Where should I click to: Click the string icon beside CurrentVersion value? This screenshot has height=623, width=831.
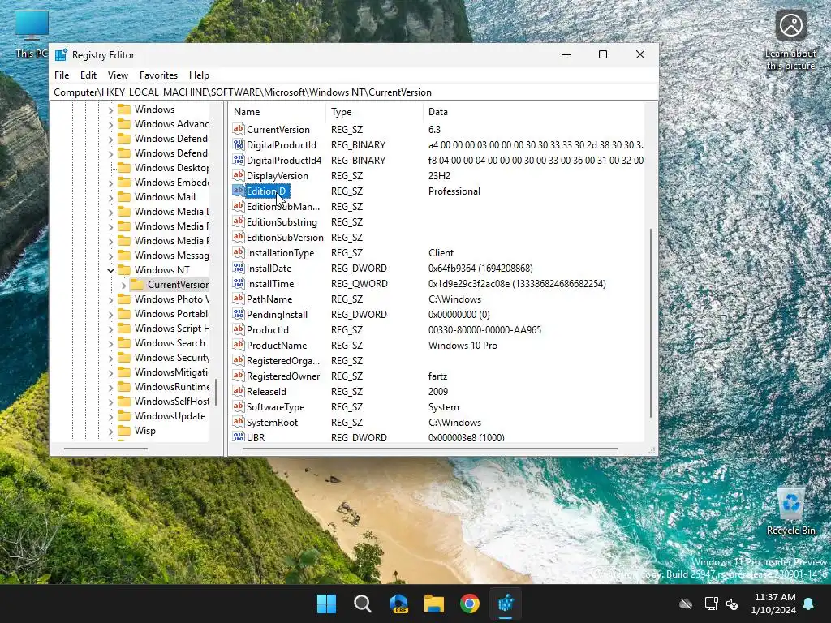(x=239, y=129)
